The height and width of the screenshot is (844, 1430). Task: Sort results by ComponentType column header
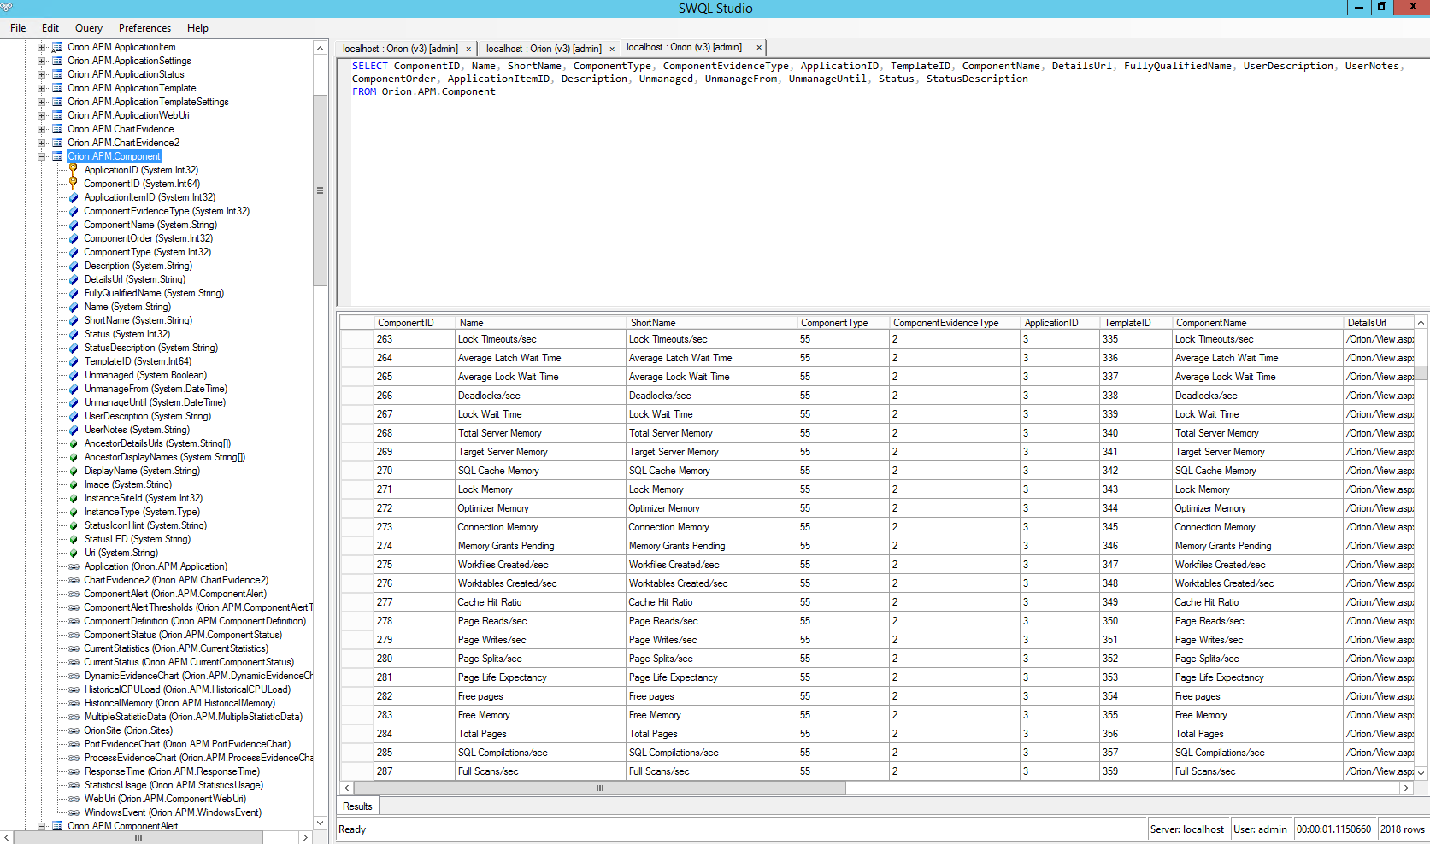pyautogui.click(x=844, y=323)
